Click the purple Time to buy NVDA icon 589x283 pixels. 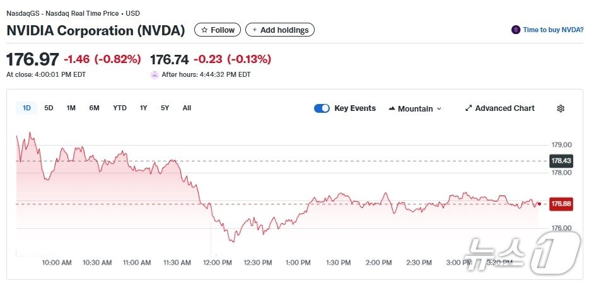coord(516,30)
